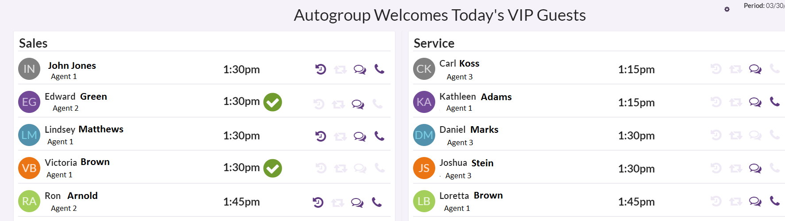The image size is (785, 221).
Task: Select the Service section heading
Action: point(434,43)
